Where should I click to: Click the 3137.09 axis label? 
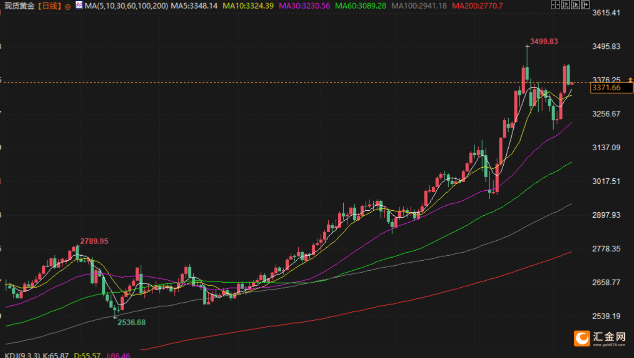606,147
